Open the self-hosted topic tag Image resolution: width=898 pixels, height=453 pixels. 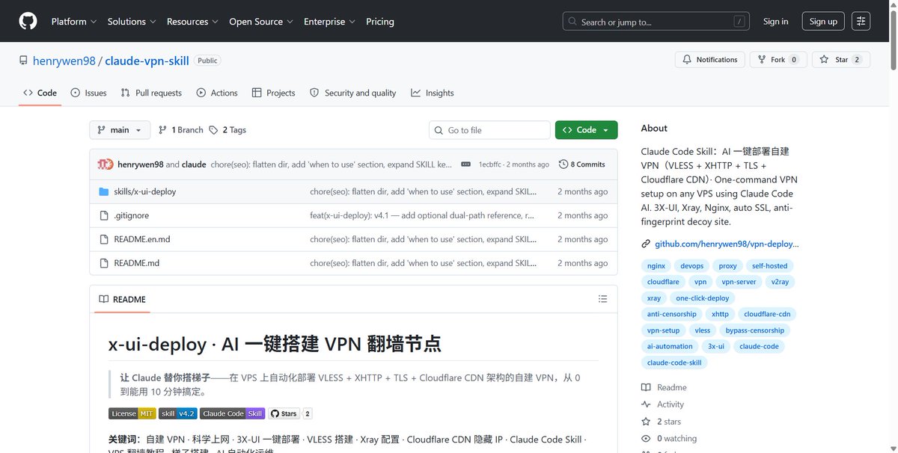[x=769, y=266]
